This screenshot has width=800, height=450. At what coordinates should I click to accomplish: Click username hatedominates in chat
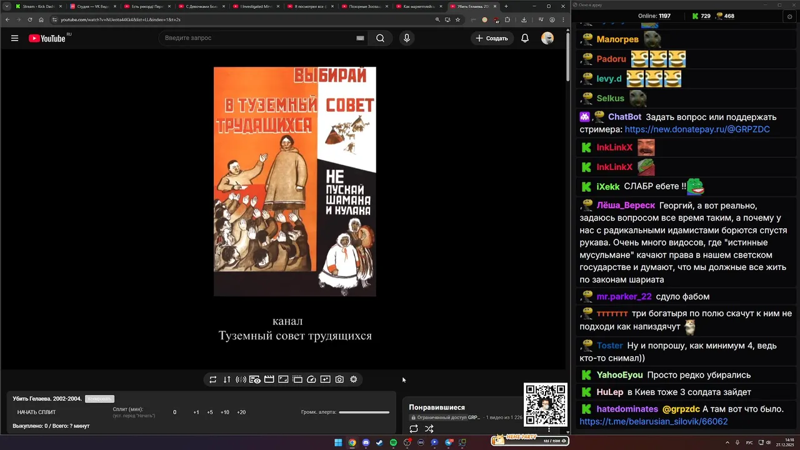click(x=627, y=409)
